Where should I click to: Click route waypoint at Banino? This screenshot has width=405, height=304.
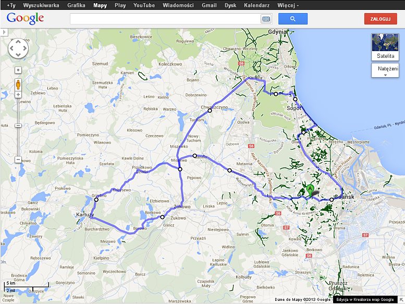tap(195, 156)
